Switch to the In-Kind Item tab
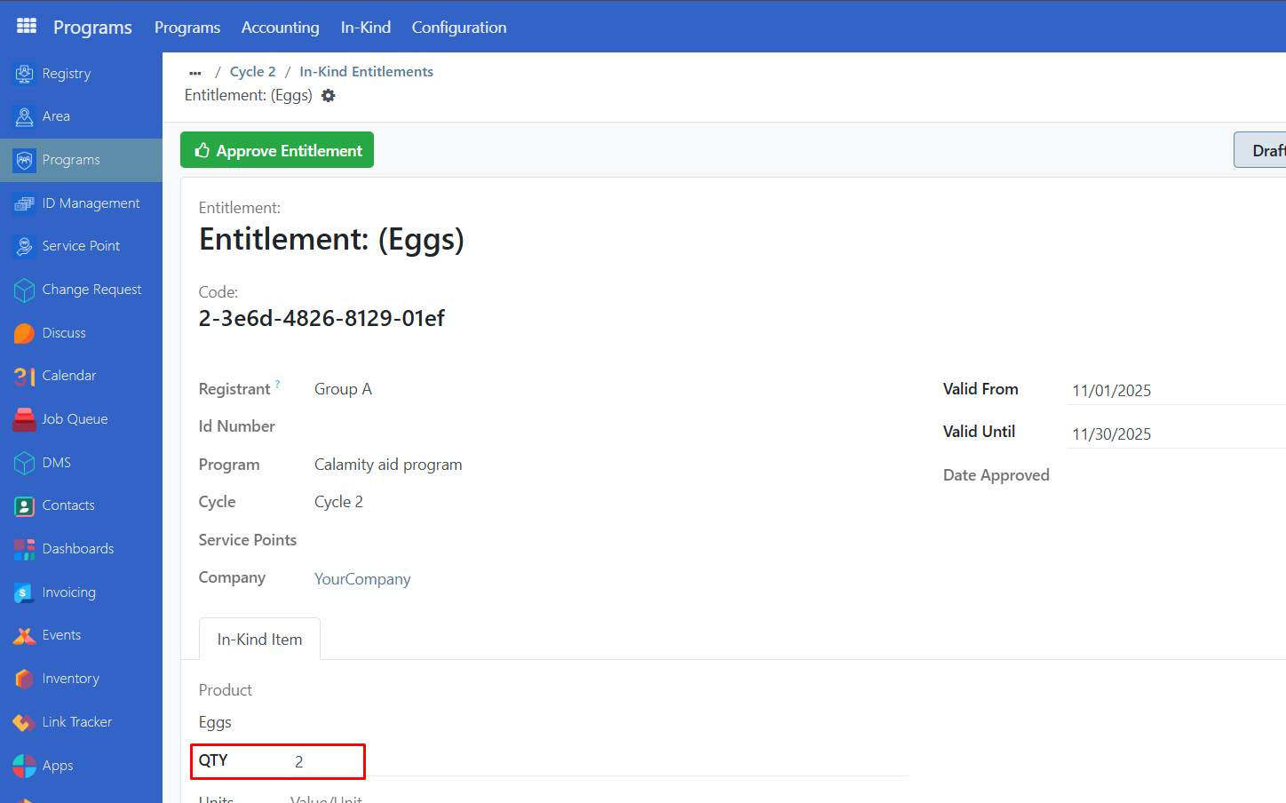 259,640
